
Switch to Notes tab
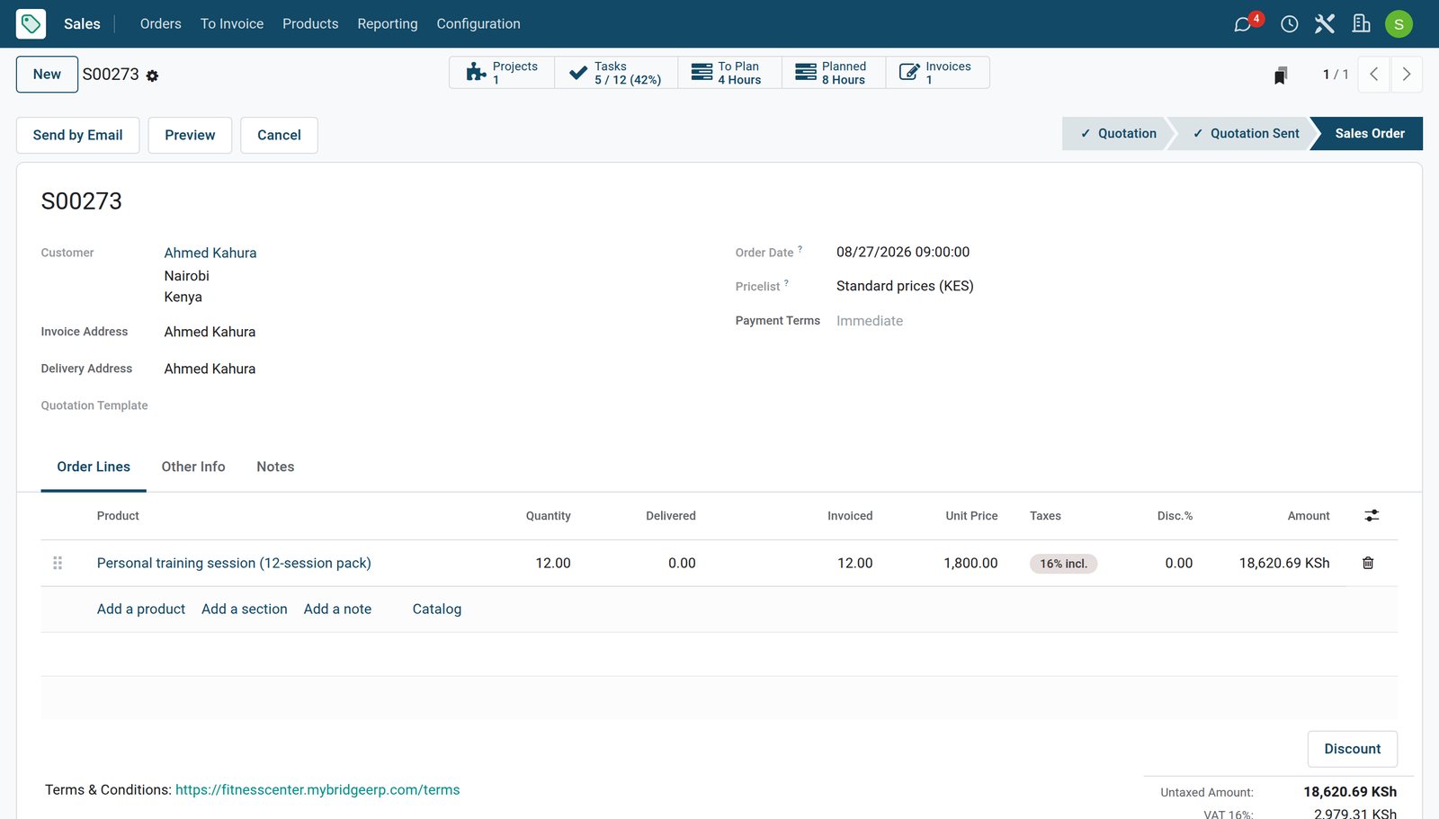click(x=275, y=467)
